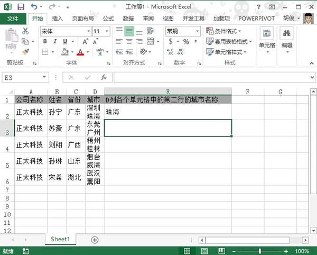Viewport: 317px width, 255px height.
Task: Align text left
Action: click(119, 41)
